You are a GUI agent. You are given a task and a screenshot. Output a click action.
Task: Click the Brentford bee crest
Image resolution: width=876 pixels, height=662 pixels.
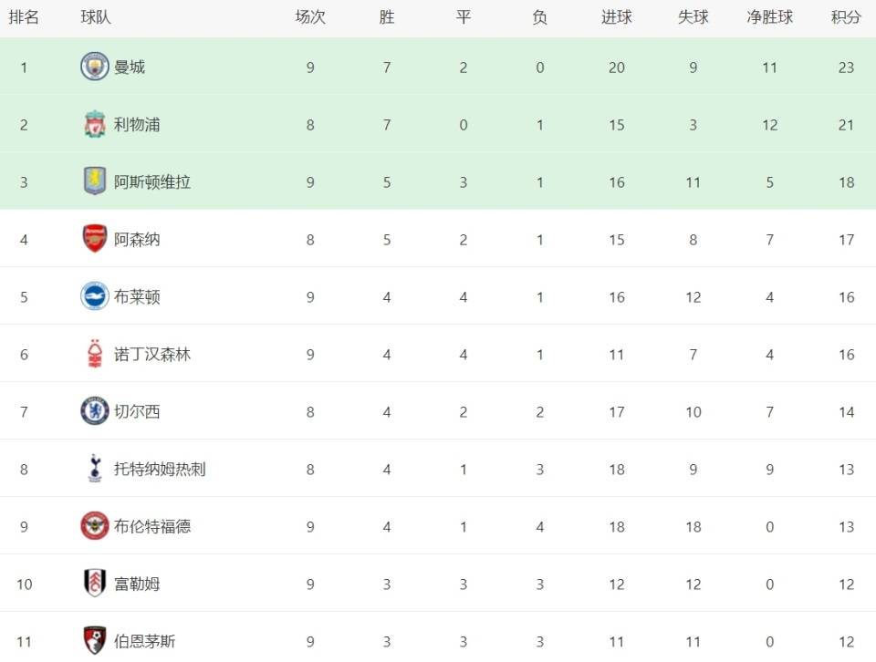(x=94, y=526)
